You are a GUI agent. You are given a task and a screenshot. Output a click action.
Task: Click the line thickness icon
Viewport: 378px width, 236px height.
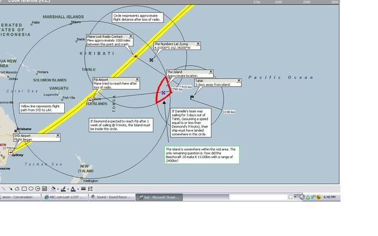tap(83, 189)
